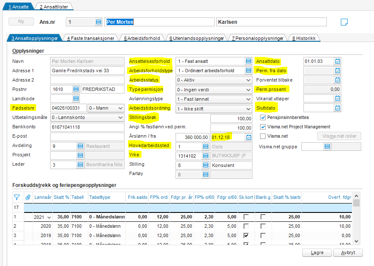Expand the Avlønningstype dropdown
Screen dimensions: 374x266
point(214,99)
